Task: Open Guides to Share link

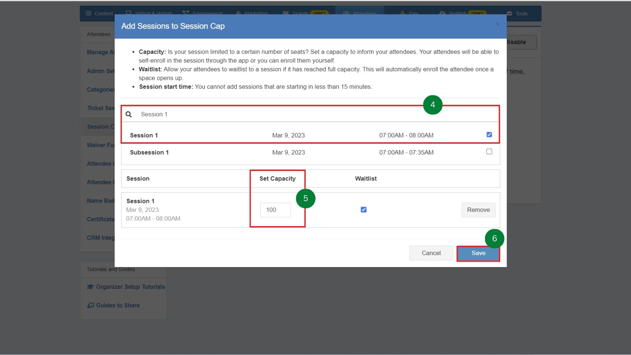Action: tap(118, 305)
